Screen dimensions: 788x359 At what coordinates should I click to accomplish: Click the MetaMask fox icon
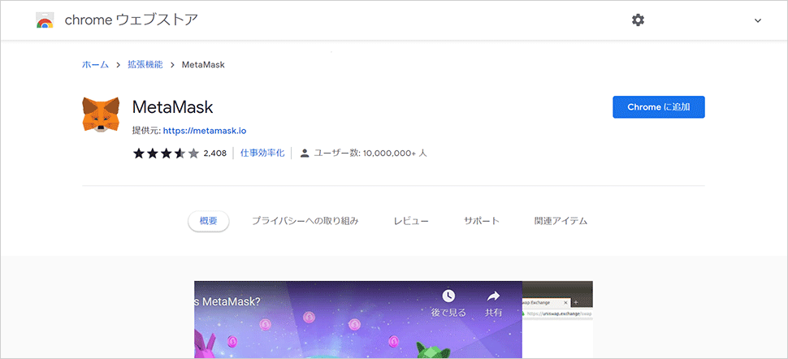point(101,115)
